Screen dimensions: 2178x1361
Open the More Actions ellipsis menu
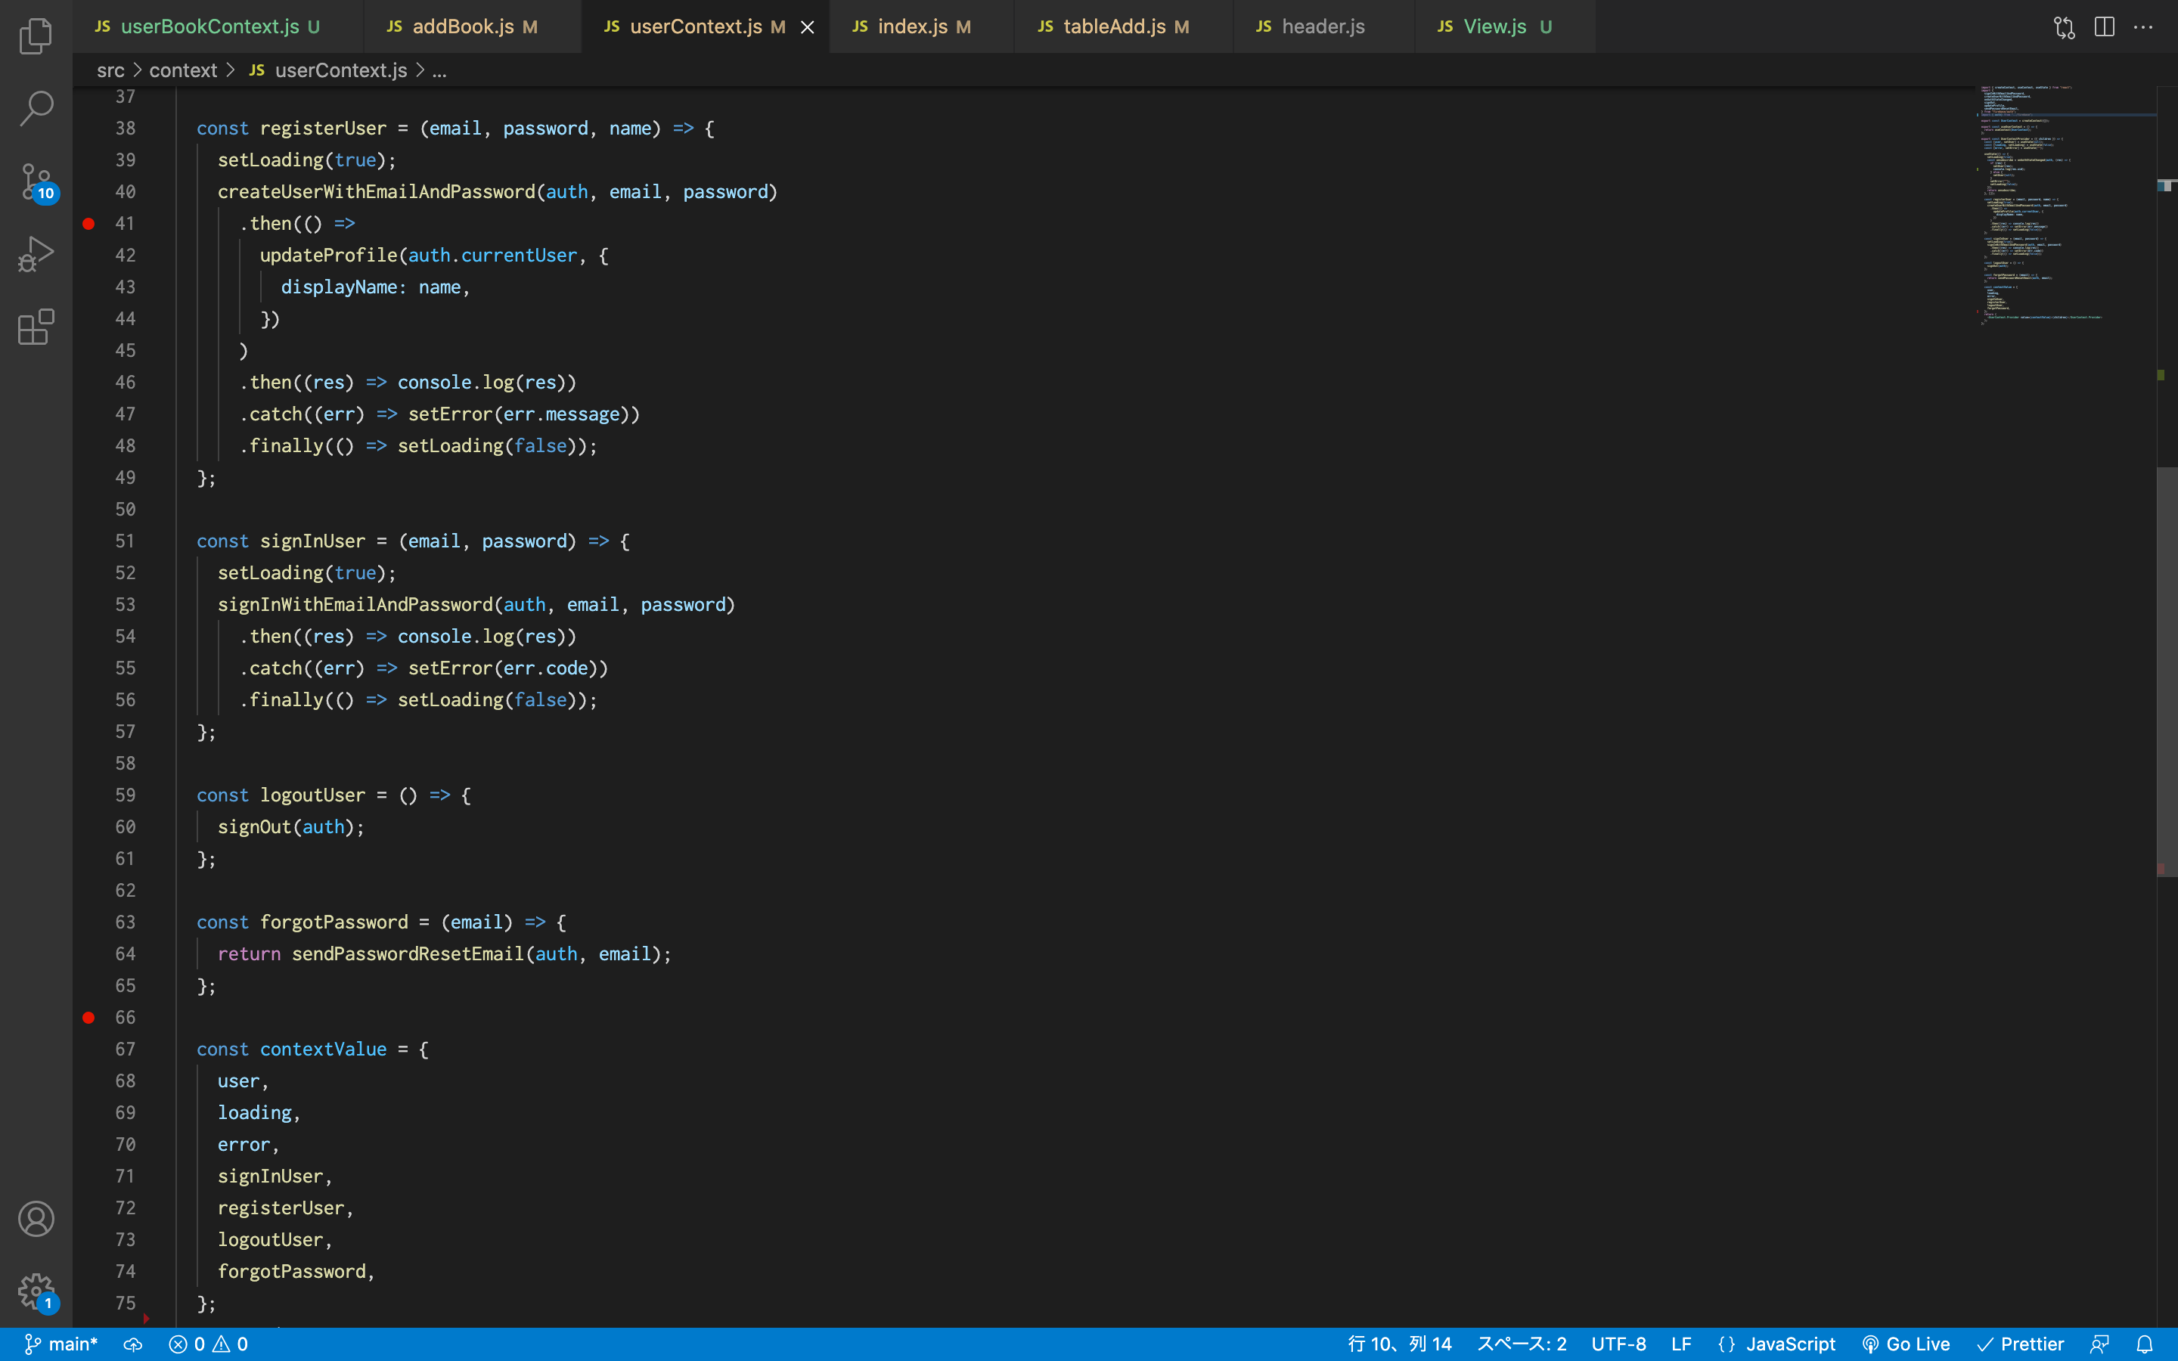2143,27
